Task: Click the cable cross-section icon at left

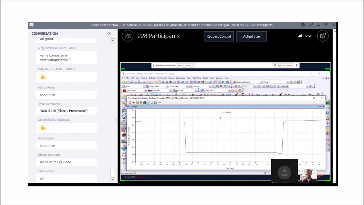Action: coord(124,142)
